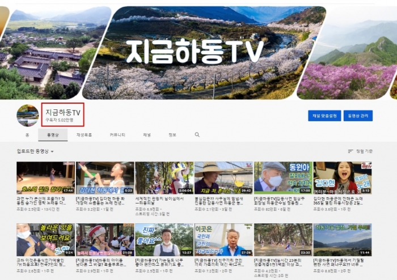Open the 홈 tab
Viewport: 397px width, 280px height.
pos(27,135)
